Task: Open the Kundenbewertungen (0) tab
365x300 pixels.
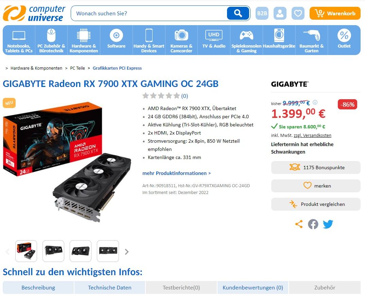Action: (x=253, y=287)
